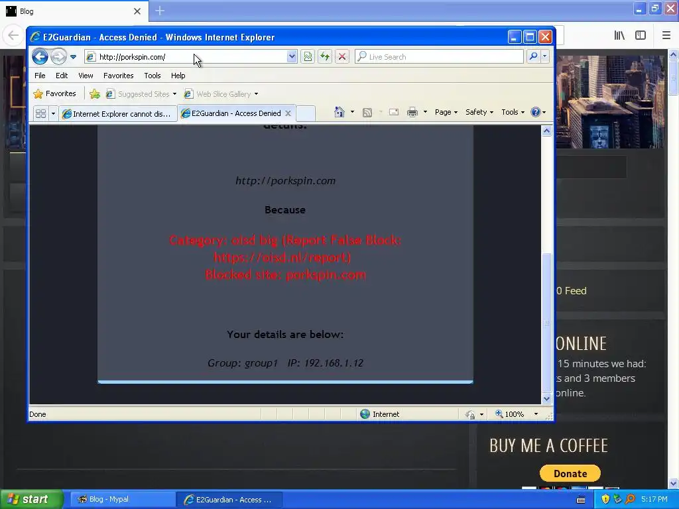Click the '0 Feed' link in Mypal
This screenshot has width=679, height=509.
click(571, 291)
